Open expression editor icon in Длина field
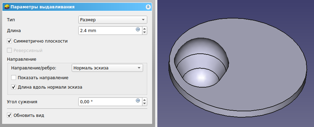 (138, 29)
